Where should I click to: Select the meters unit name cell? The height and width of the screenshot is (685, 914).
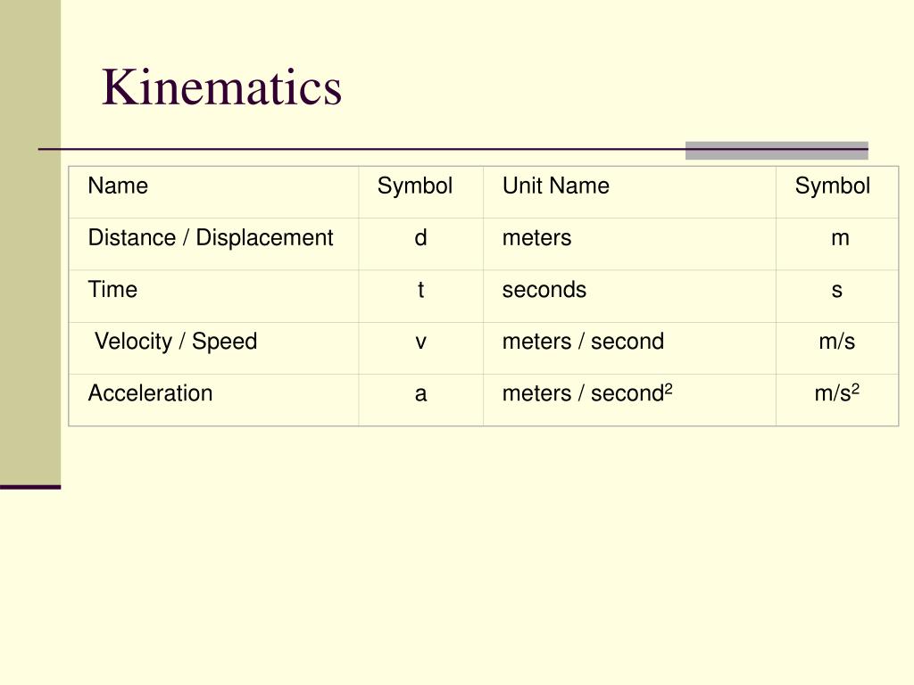tap(536, 238)
